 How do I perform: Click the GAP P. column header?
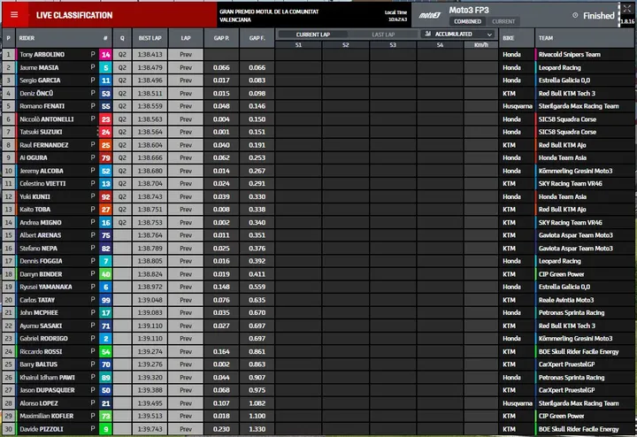coord(221,38)
